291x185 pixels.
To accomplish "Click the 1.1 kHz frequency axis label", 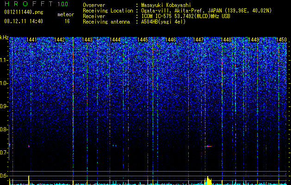I will [x=4, y=60].
